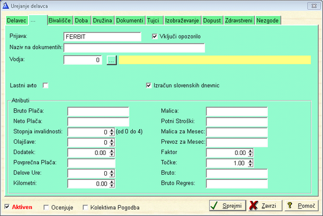Enable the Ocenjuje checkbox
Viewport: 323px width, 216px height.
pyautogui.click(x=46, y=207)
